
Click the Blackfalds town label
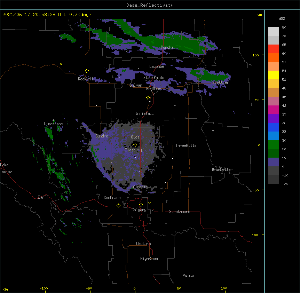pos(153,78)
